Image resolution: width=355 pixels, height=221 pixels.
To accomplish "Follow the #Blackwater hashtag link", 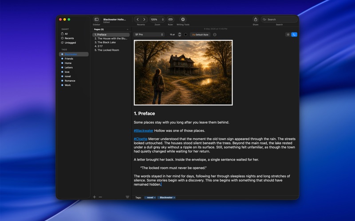I will pyautogui.click(x=143, y=130).
